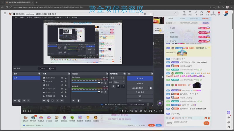Adjust the 桌面音频 volume slider

(86, 92)
